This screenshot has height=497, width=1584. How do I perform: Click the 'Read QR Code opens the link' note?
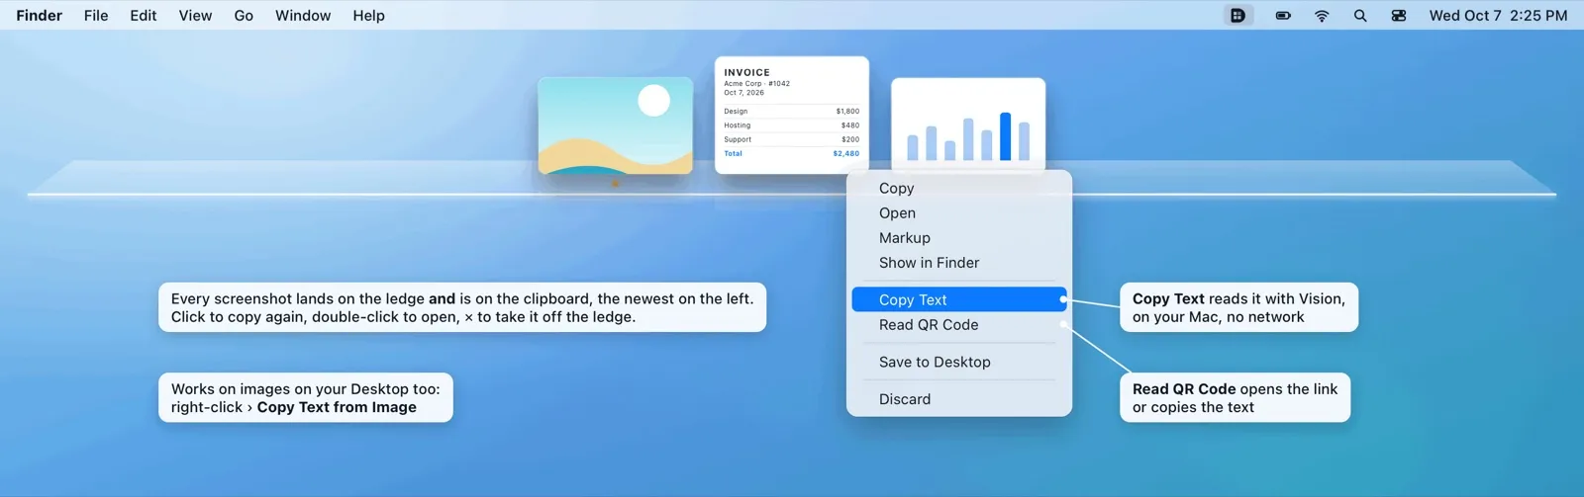pyautogui.click(x=1235, y=397)
